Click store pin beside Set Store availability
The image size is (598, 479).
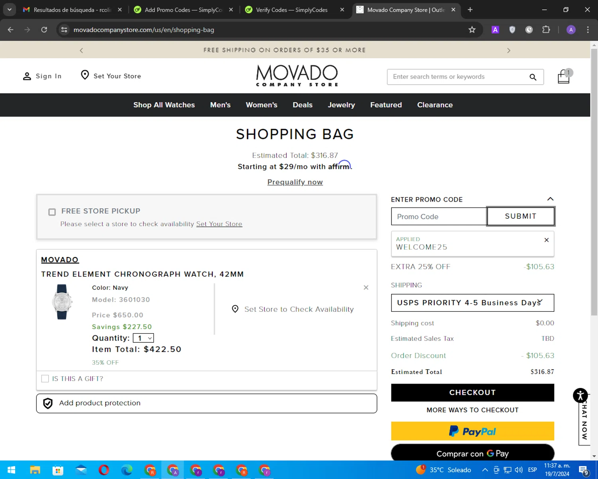click(235, 309)
